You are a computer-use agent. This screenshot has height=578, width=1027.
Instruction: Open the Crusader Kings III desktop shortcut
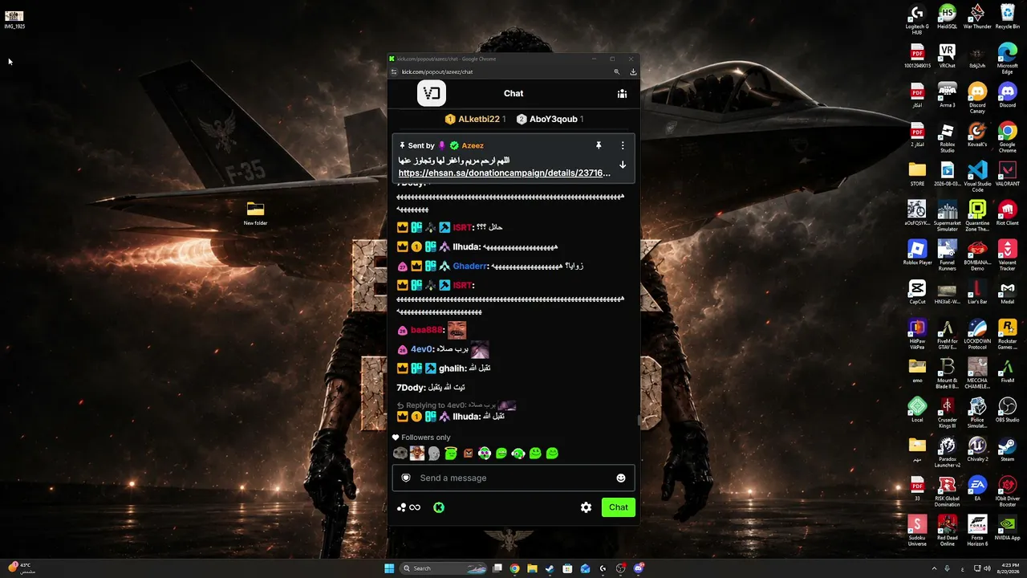(948, 413)
